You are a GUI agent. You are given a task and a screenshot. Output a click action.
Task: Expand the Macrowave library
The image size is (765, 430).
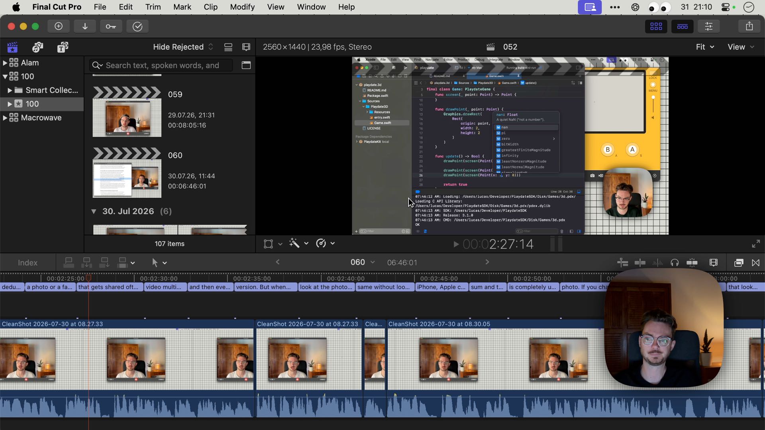pos(5,118)
